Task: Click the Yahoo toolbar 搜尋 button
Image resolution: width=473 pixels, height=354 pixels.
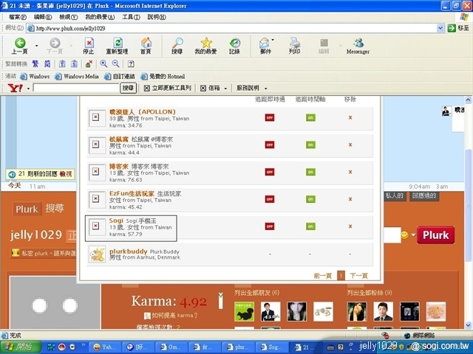Action: click(x=128, y=88)
